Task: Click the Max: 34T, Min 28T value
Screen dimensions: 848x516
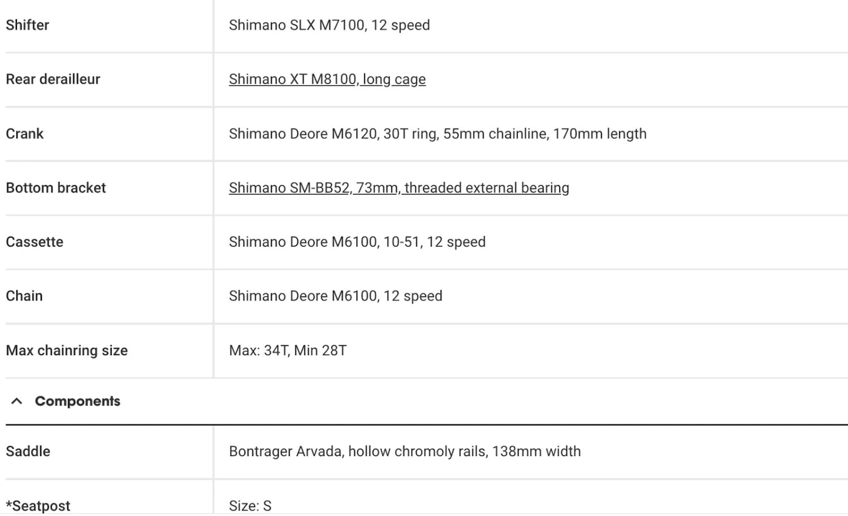Action: [287, 351]
